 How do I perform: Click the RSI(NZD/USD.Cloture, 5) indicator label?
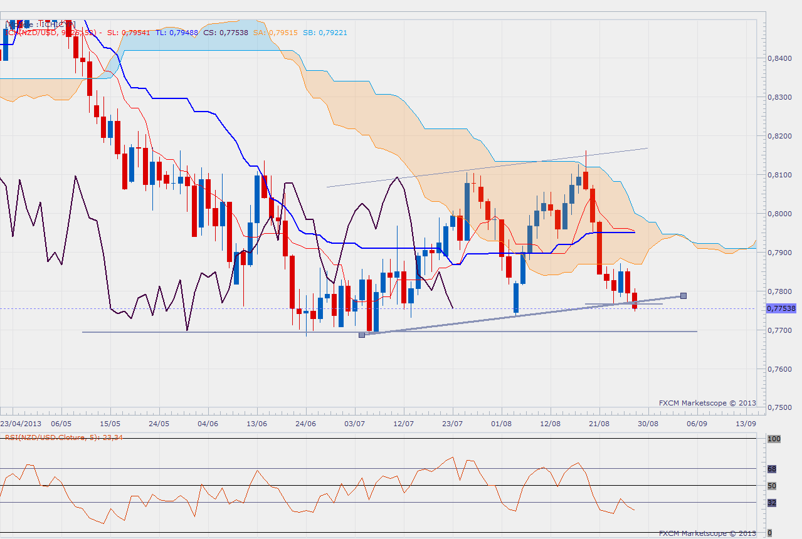63,437
